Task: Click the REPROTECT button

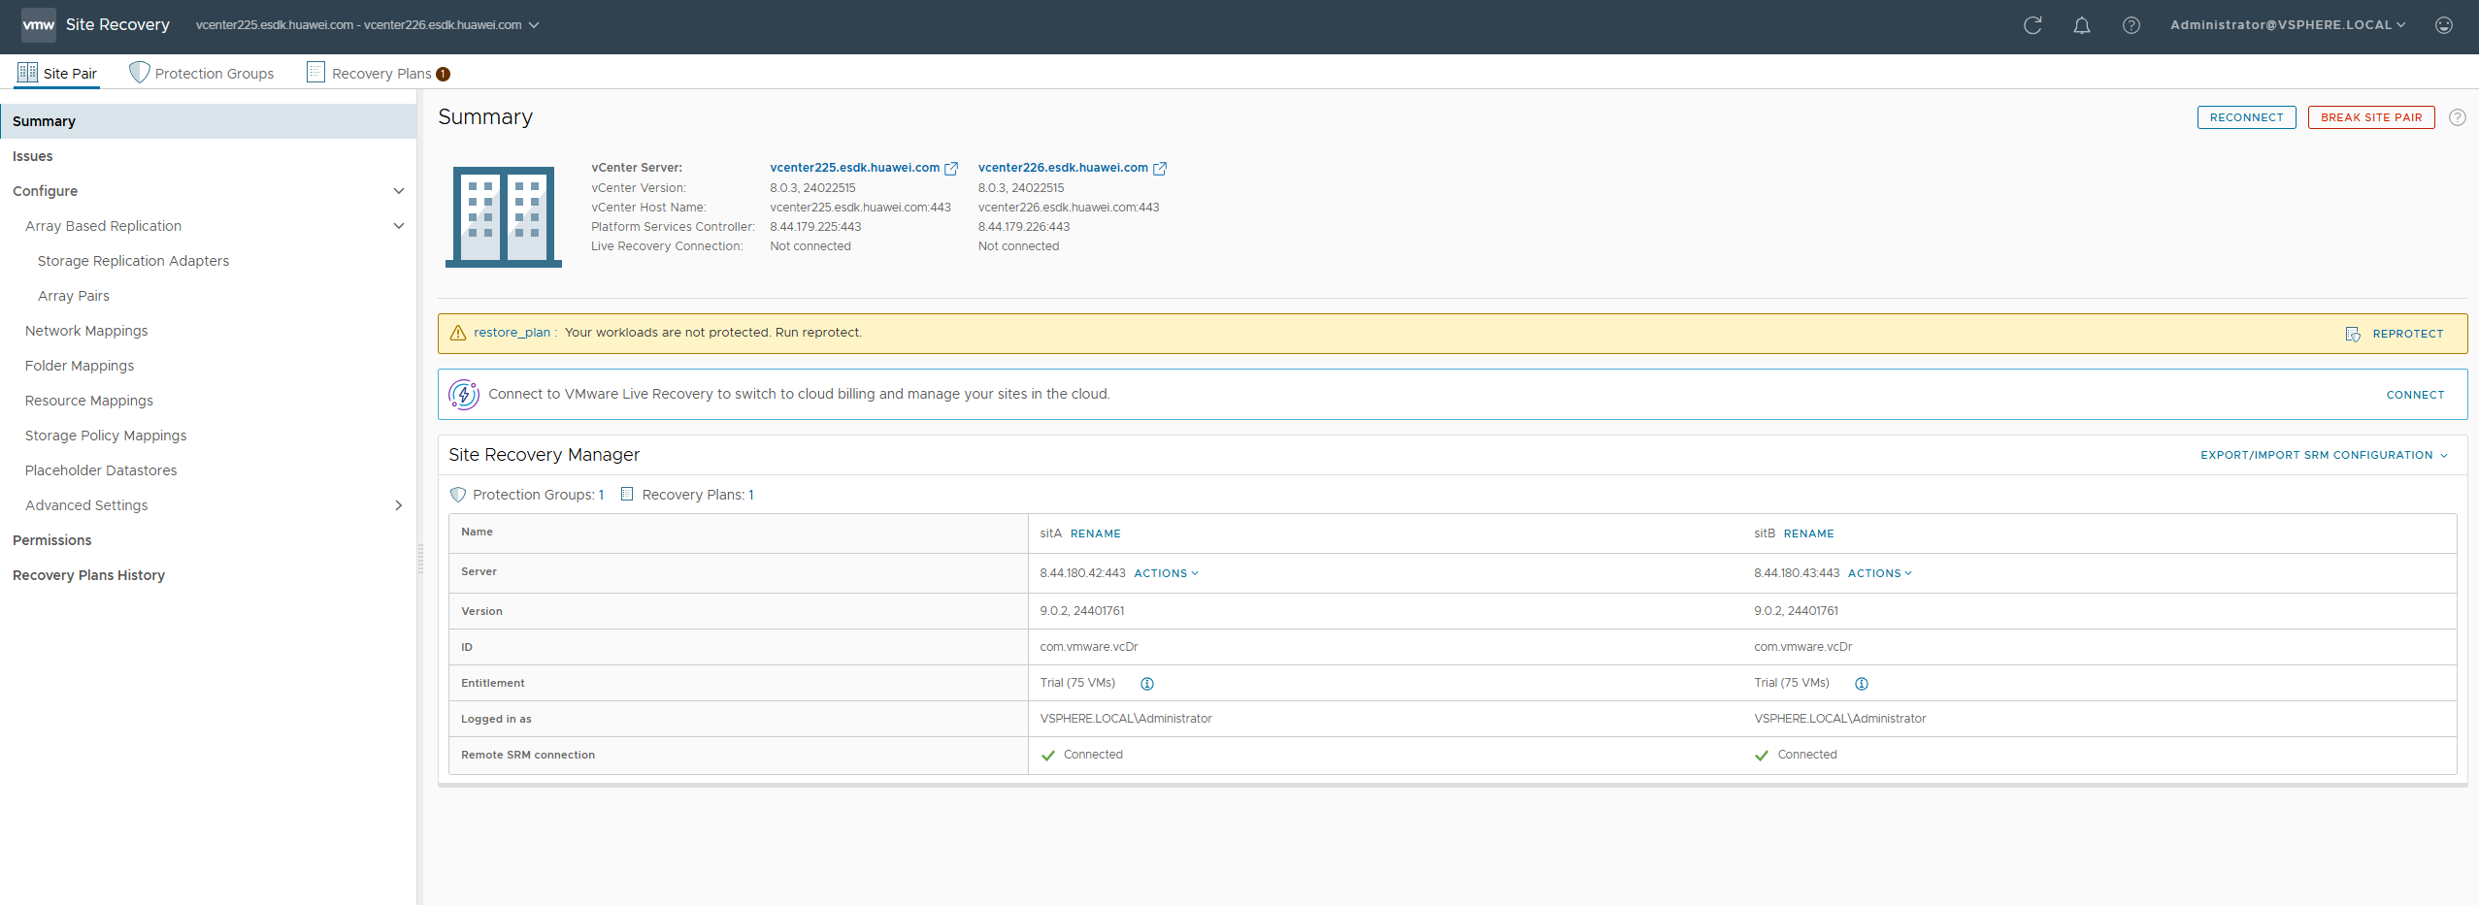Action: [x=2407, y=334]
